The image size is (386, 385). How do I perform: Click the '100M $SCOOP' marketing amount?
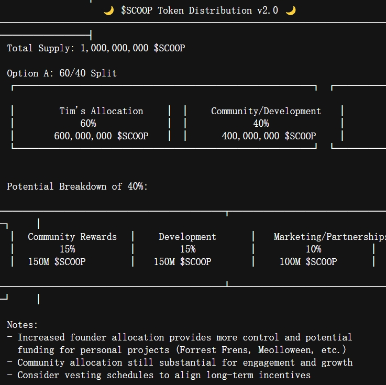[x=308, y=262]
